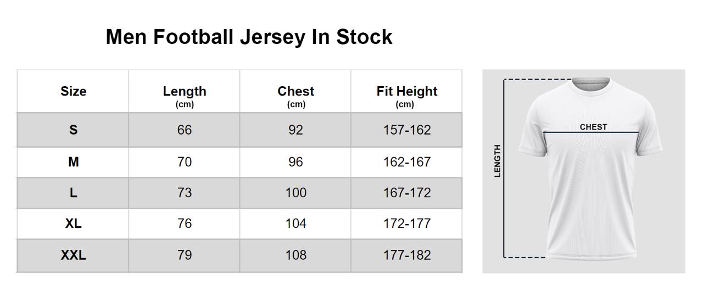Click the length value 79
This screenshot has height=290, width=703.
185,255
